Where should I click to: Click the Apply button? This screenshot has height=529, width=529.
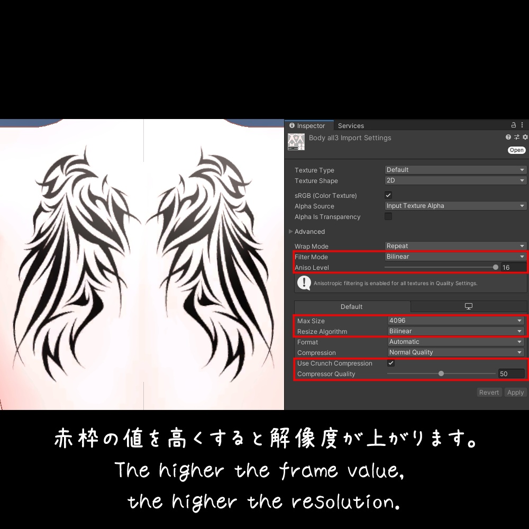(x=515, y=392)
